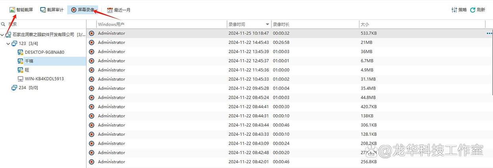
Task: Play the recording from 2024-11-22 14:45:43
Action: click(x=92, y=43)
